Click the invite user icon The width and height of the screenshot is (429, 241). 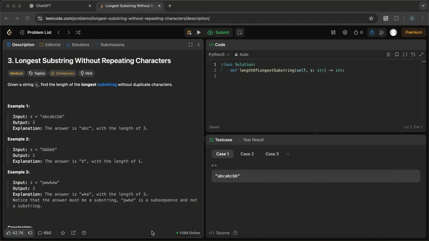[x=382, y=32]
